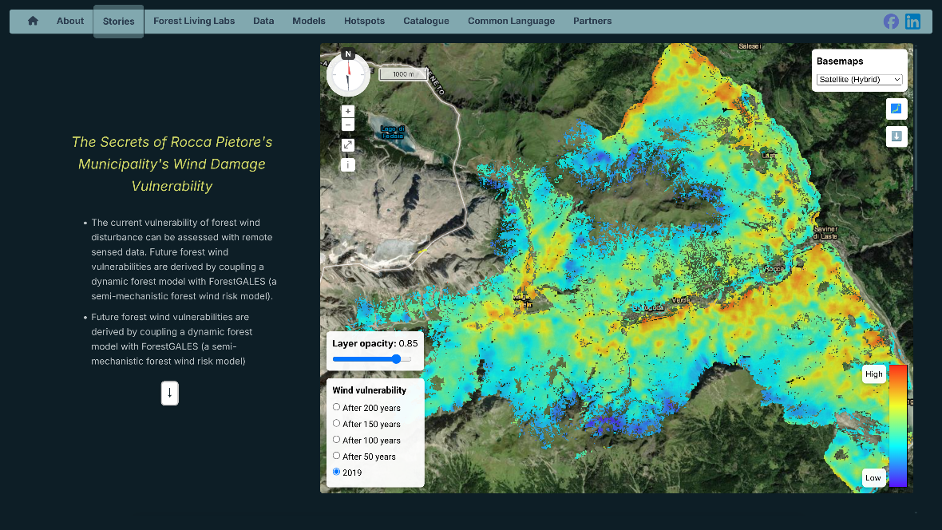
Task: Click the Wind vulnerability heading
Action: 370,390
